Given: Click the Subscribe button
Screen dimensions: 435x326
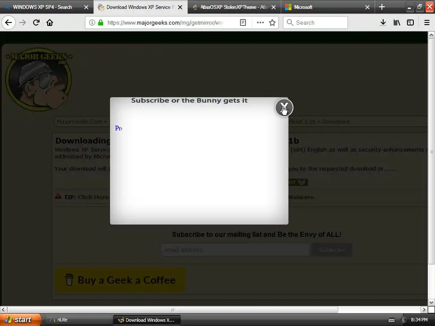Looking at the screenshot, I should pyautogui.click(x=332, y=250).
